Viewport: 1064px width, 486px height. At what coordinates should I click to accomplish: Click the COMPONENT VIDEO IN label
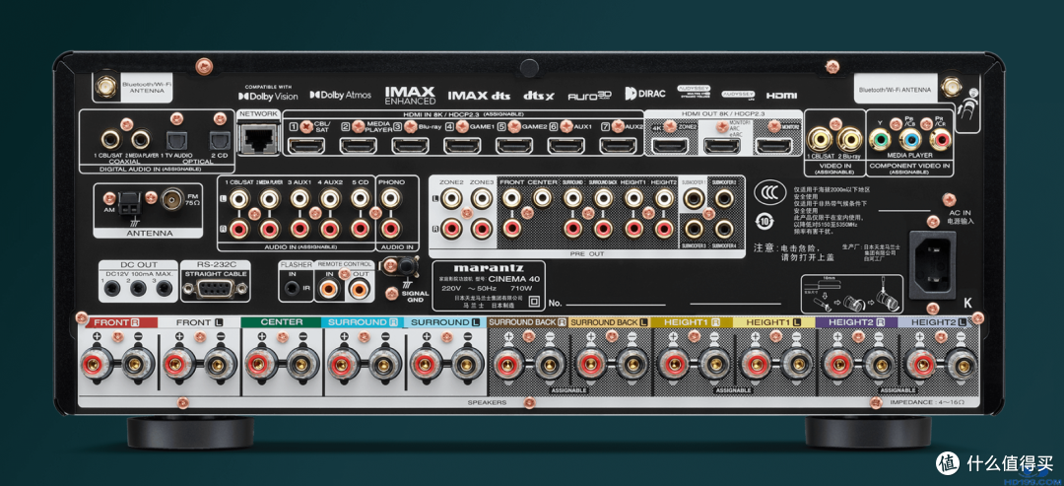pyautogui.click(x=910, y=165)
